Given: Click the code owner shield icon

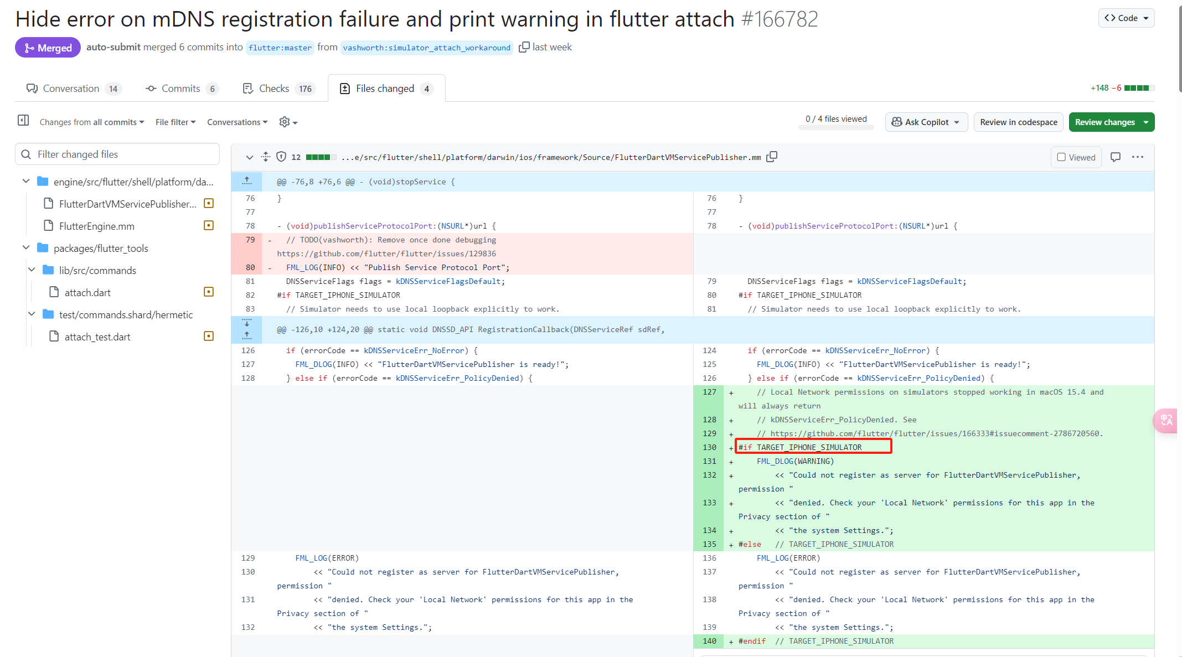Looking at the screenshot, I should (x=281, y=157).
